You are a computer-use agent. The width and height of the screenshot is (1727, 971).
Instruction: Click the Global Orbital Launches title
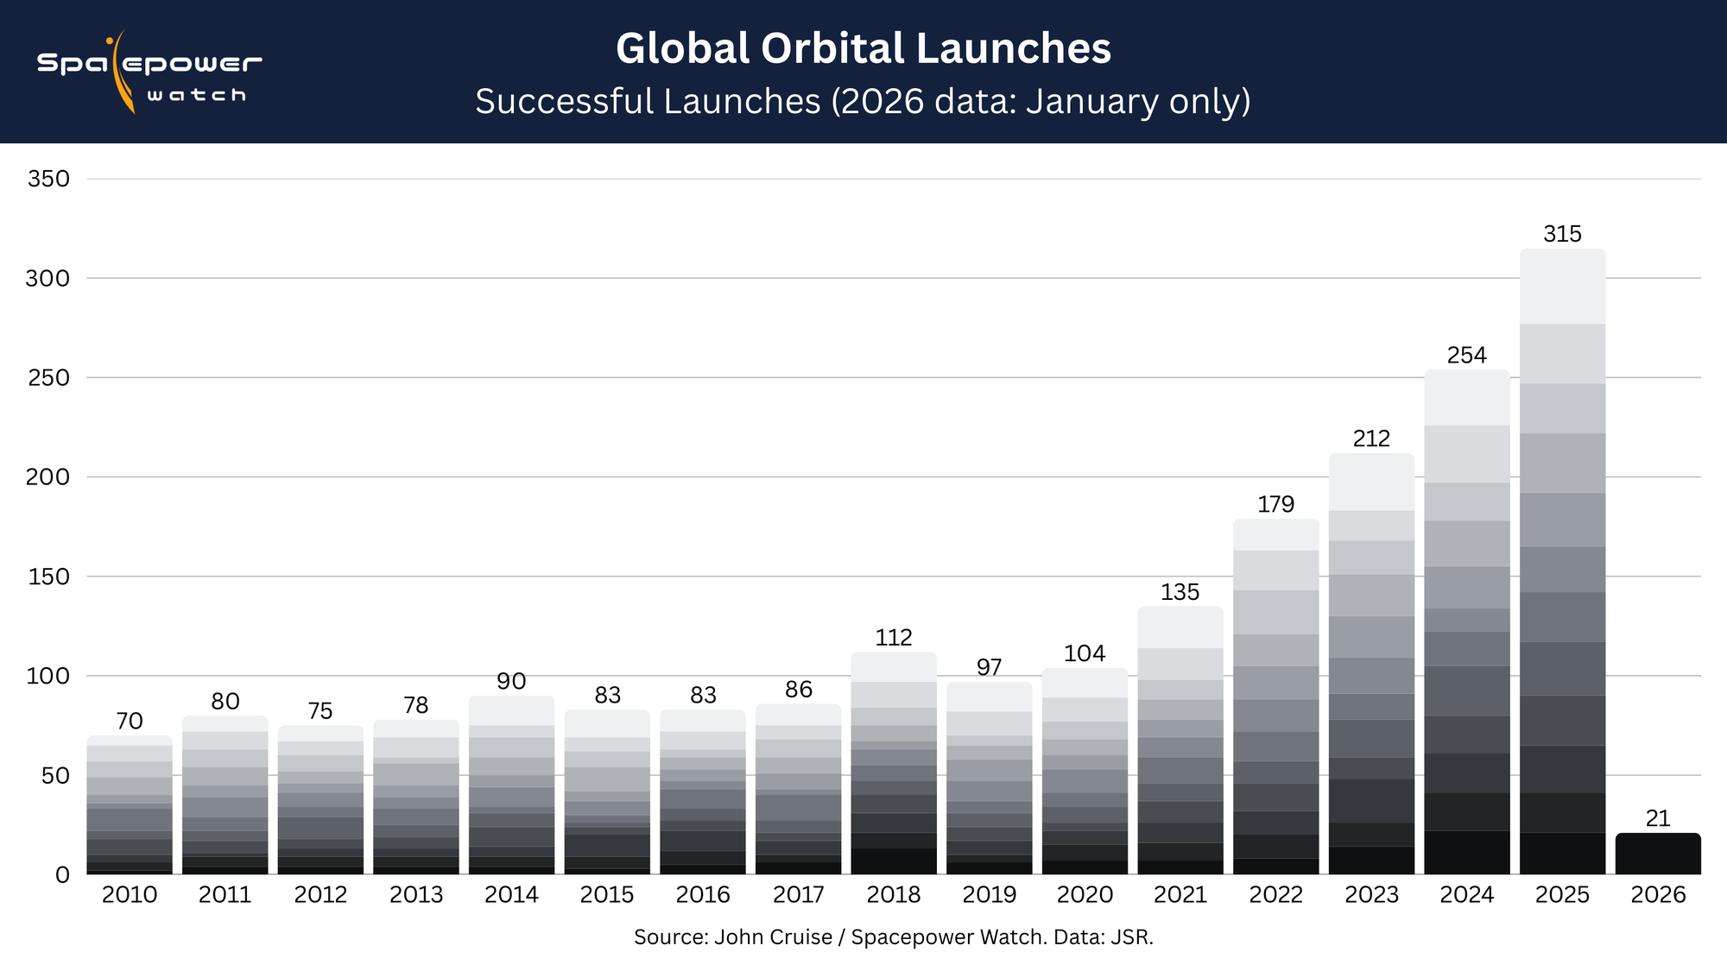click(863, 48)
